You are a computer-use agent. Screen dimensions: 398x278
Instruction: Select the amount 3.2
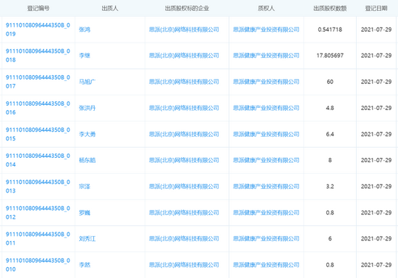[x=330, y=186]
